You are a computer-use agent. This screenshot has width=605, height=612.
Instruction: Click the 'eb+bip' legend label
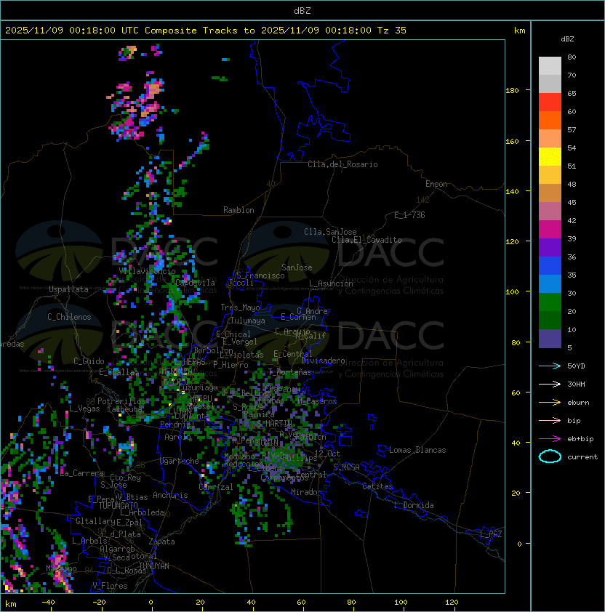click(x=580, y=439)
